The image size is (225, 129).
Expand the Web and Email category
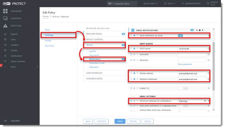[105, 34]
